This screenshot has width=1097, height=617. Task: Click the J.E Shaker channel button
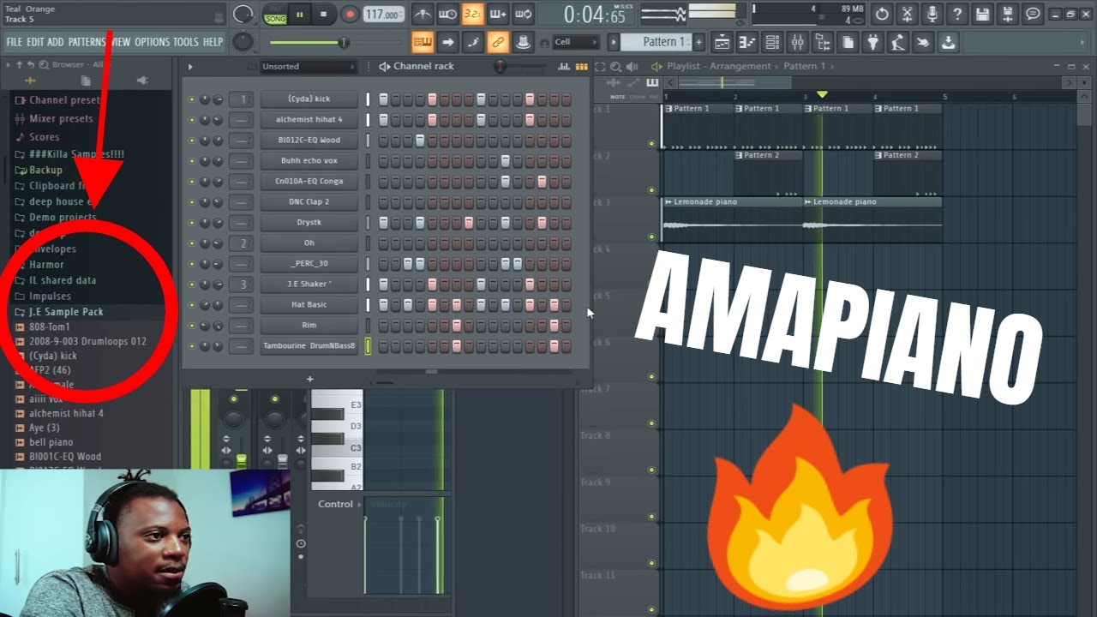pyautogui.click(x=309, y=285)
